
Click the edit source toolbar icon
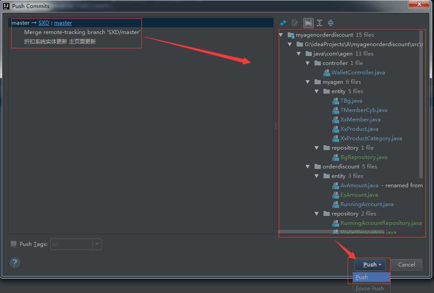click(295, 23)
